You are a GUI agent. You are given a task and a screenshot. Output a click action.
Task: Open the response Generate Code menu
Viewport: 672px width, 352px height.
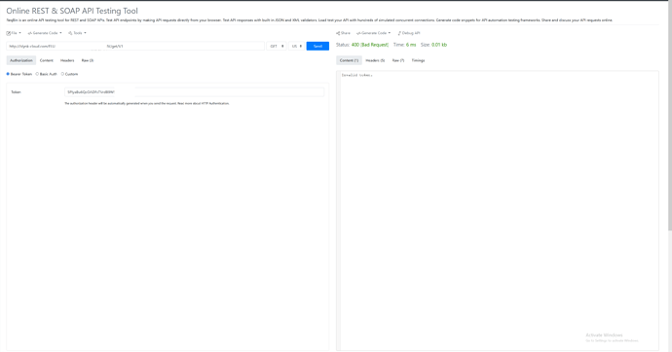pyautogui.click(x=373, y=33)
